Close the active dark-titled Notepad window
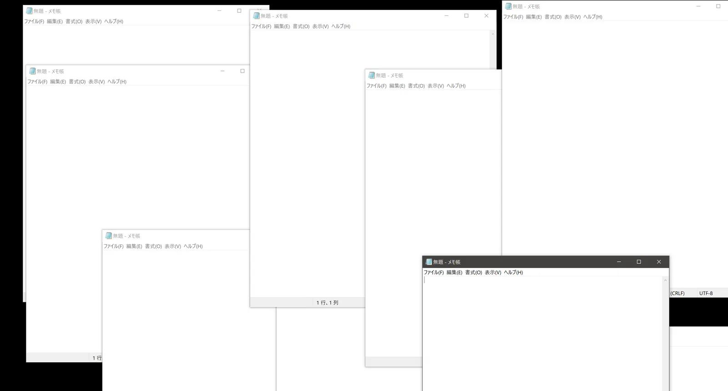Image resolution: width=728 pixels, height=391 pixels. pyautogui.click(x=659, y=262)
